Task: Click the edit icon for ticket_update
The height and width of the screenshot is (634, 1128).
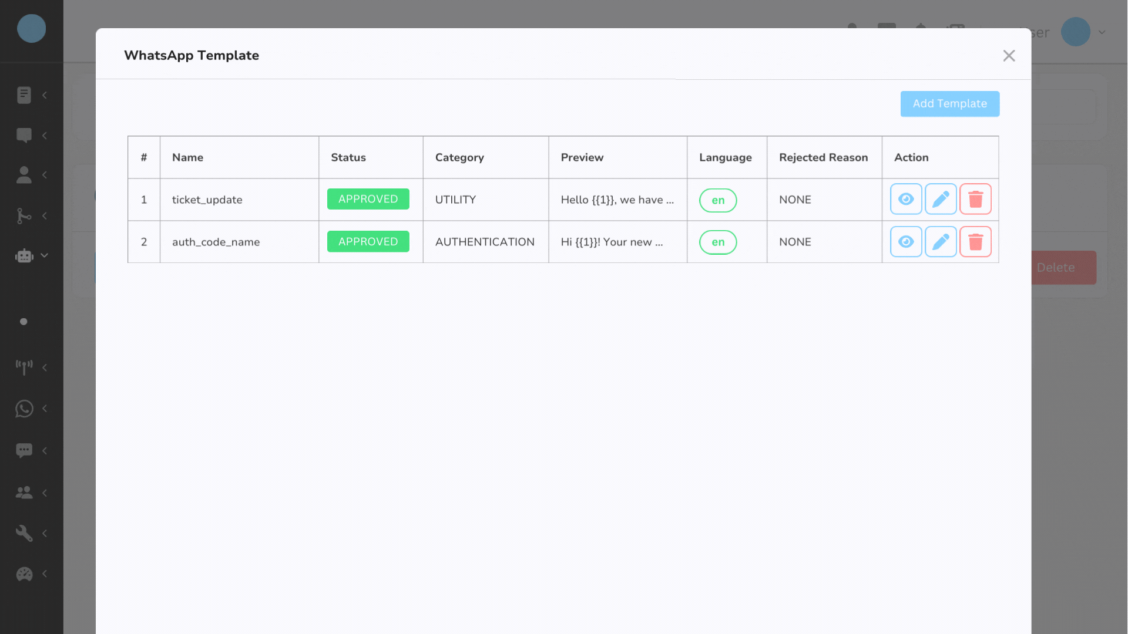Action: click(x=941, y=200)
